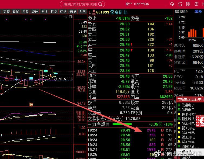Click the 买一 price 28.48
This screenshot has height=159, width=204.
125,50
